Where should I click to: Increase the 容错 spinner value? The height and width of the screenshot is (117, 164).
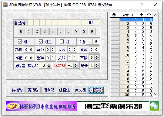(96, 56)
